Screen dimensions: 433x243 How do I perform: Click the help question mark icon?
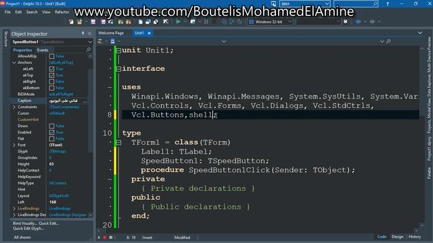pos(388,4)
